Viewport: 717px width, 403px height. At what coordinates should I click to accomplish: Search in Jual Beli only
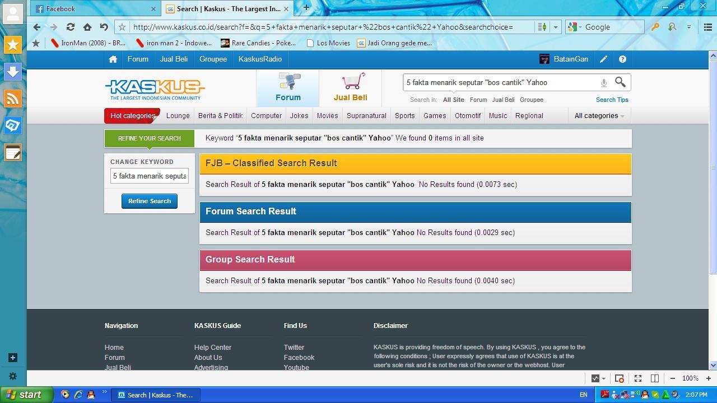click(x=503, y=100)
